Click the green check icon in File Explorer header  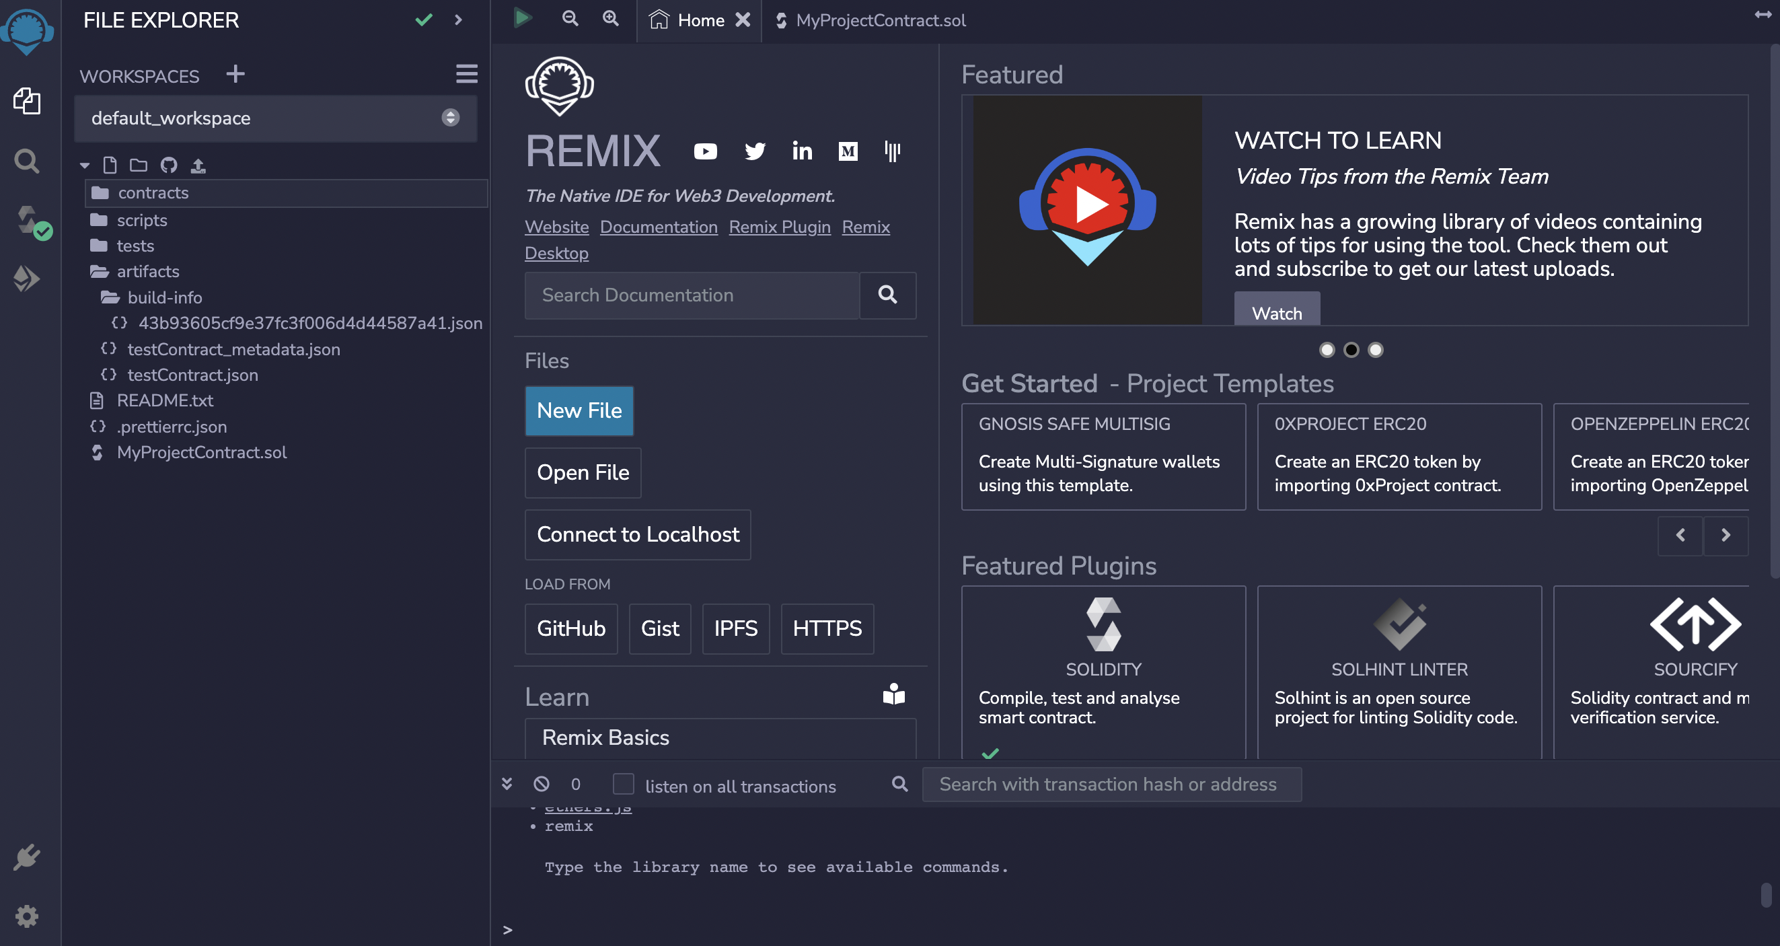coord(424,20)
